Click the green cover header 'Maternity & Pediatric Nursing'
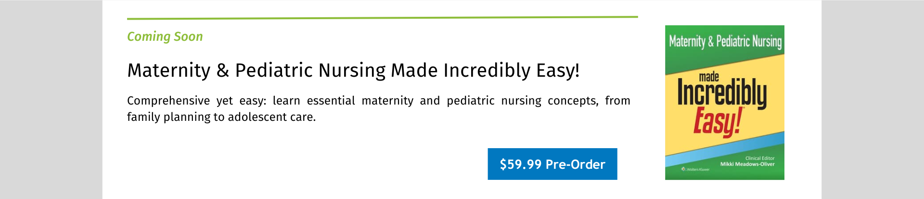924x199 pixels. click(725, 42)
